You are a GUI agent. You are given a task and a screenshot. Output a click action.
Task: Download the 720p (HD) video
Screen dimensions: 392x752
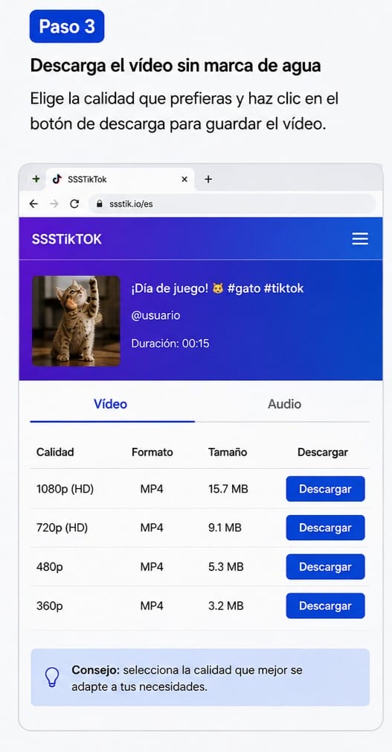(326, 528)
